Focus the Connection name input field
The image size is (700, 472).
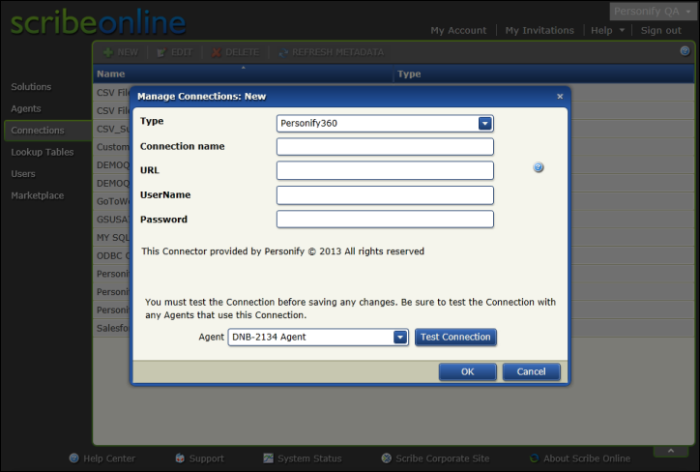[x=385, y=146]
